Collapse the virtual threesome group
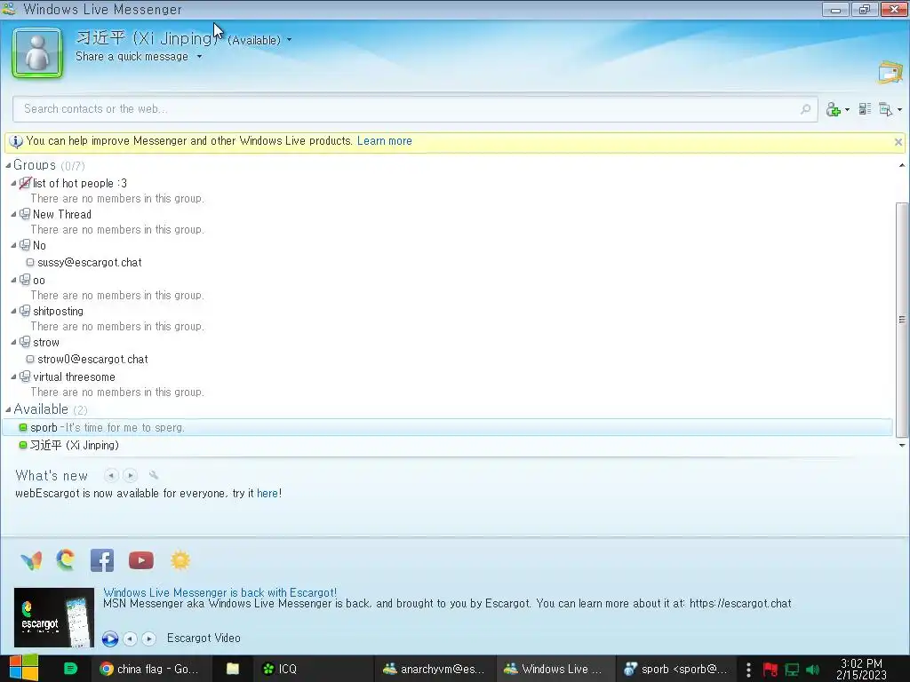The width and height of the screenshot is (910, 682). coord(13,377)
